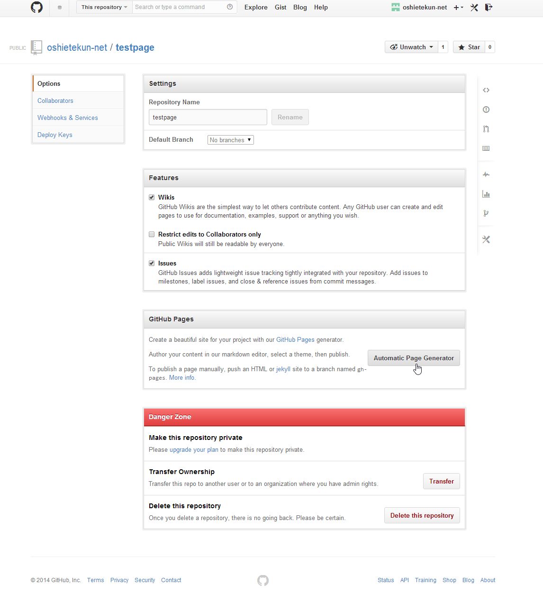Open the Pull Requests icon in sidebar

tap(486, 129)
